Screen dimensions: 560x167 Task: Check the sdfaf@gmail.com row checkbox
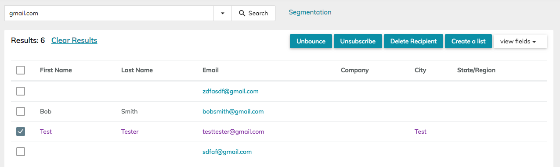[21, 152]
